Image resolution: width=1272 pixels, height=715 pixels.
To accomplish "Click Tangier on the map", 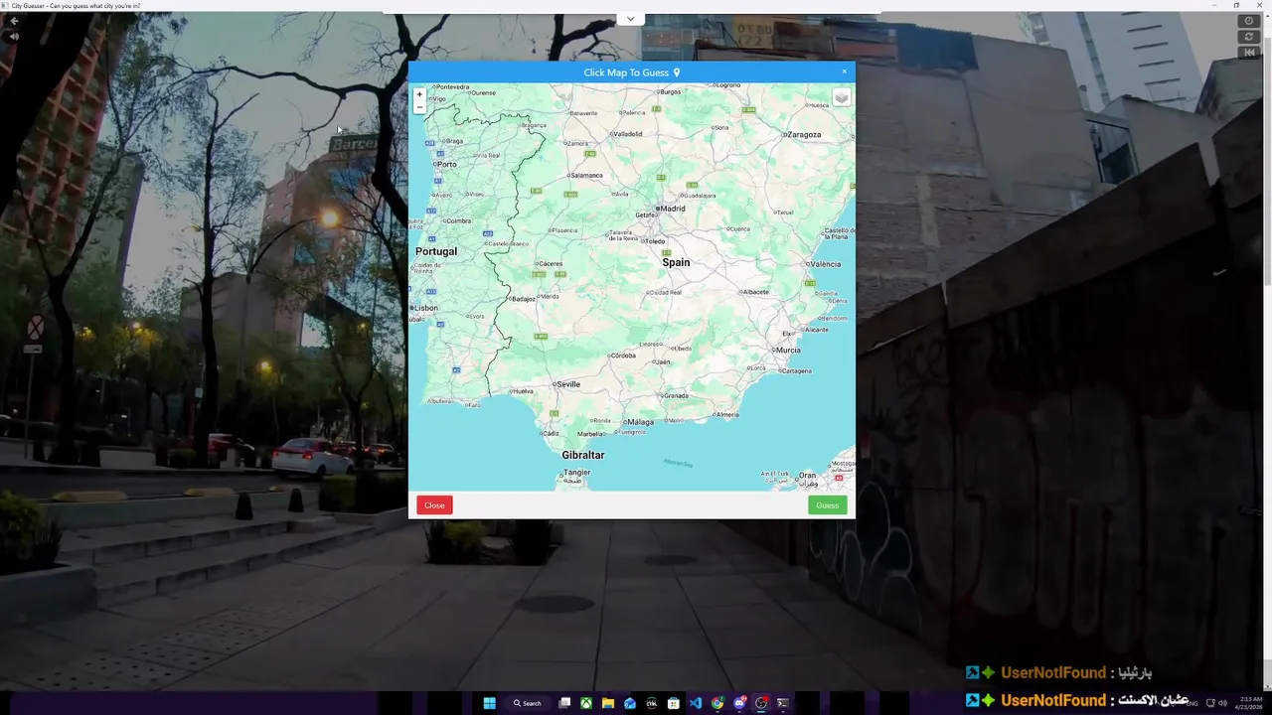I will (576, 473).
